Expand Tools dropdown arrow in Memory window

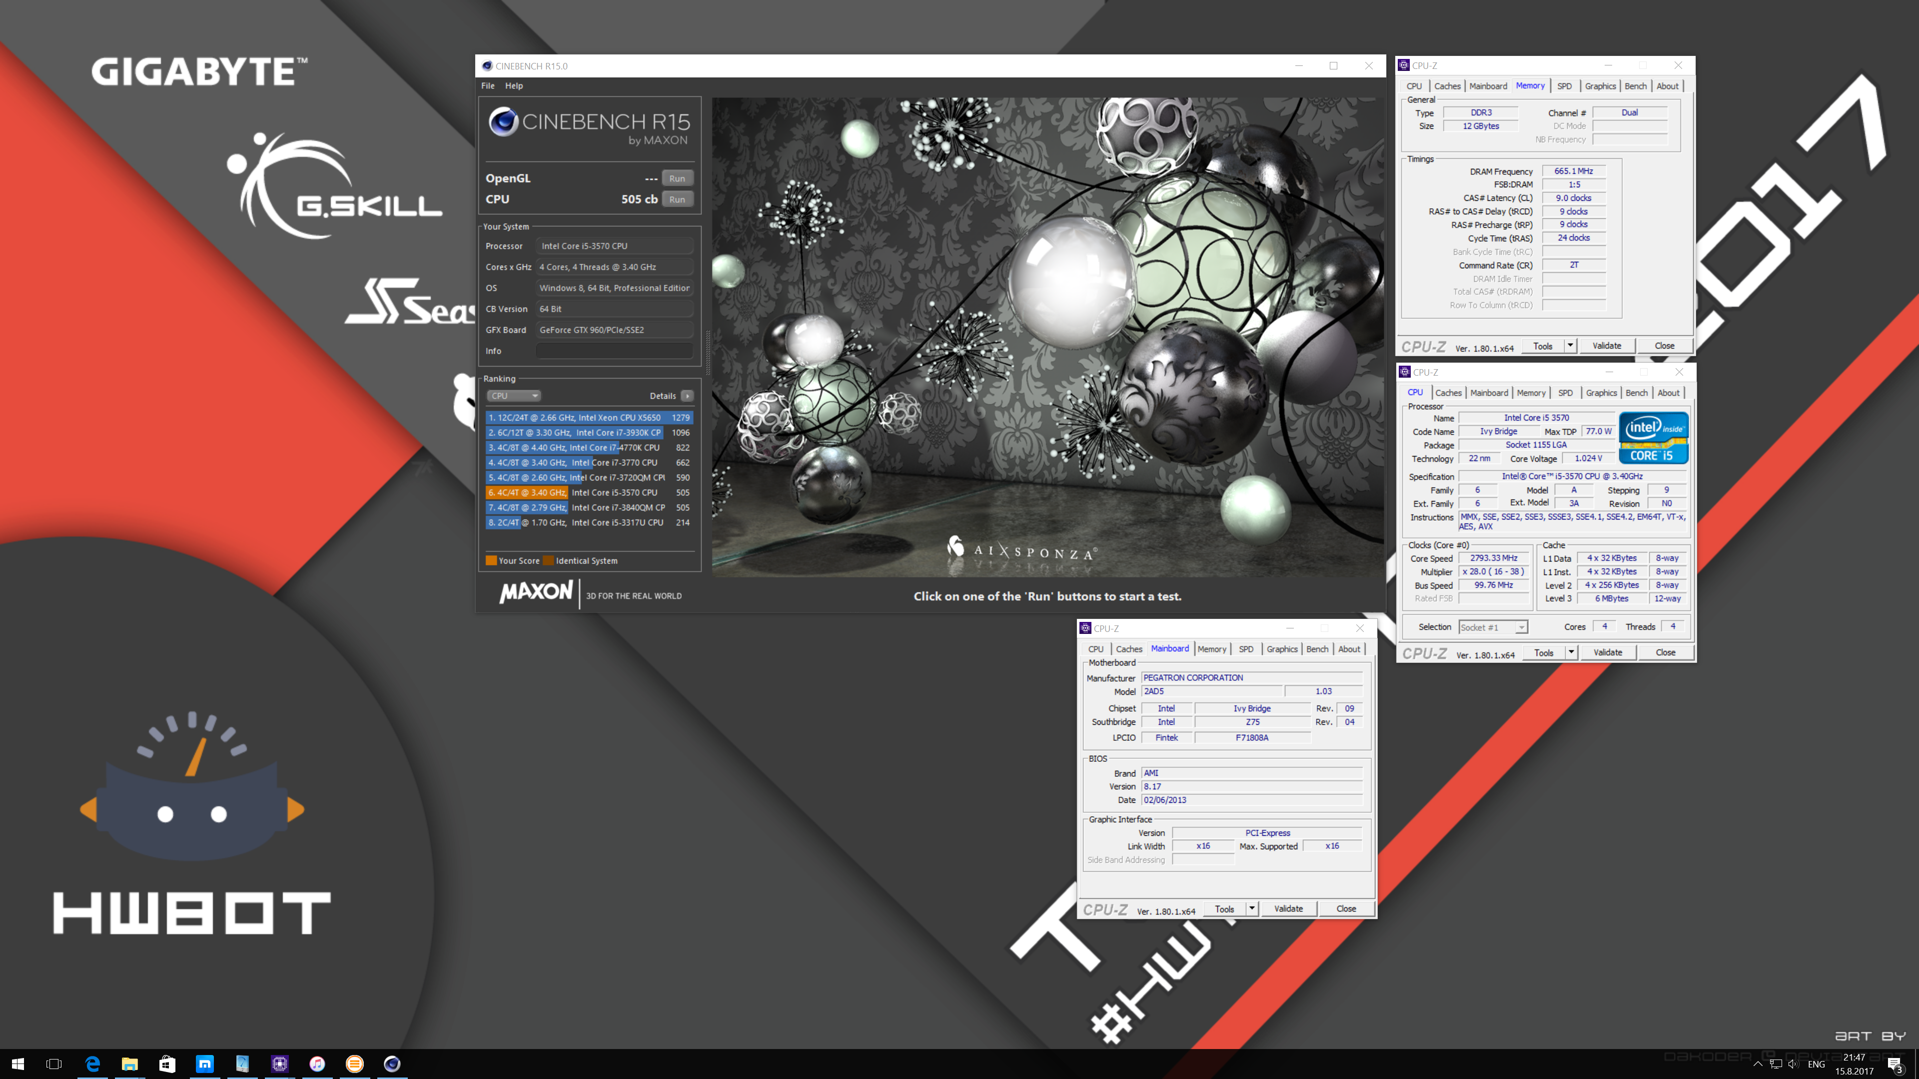click(1570, 346)
